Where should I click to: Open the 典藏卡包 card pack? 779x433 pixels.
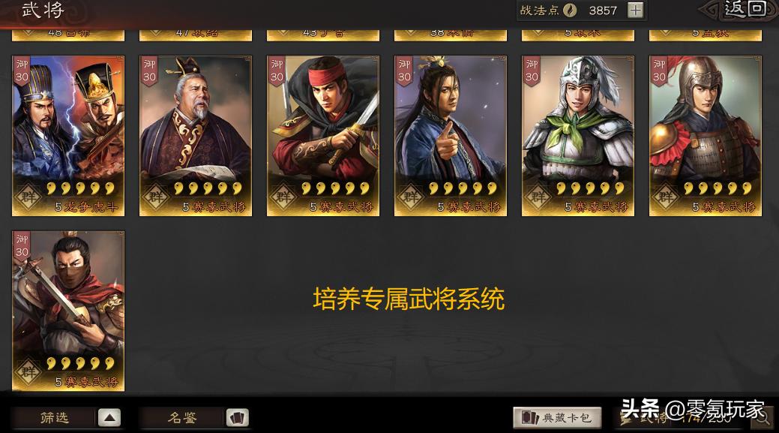pyautogui.click(x=557, y=417)
